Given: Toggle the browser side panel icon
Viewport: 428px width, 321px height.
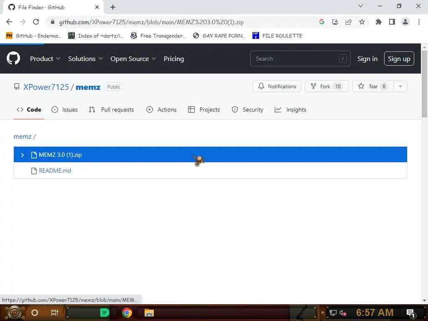Looking at the screenshot, I should (x=392, y=22).
